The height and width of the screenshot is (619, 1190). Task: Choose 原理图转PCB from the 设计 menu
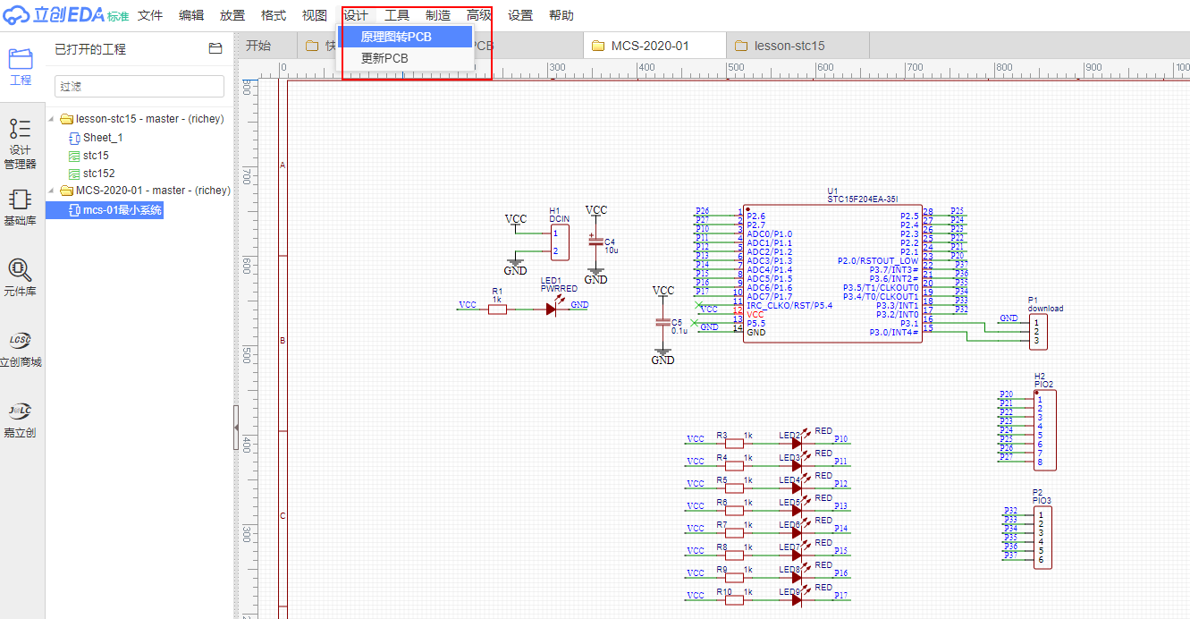(x=405, y=37)
